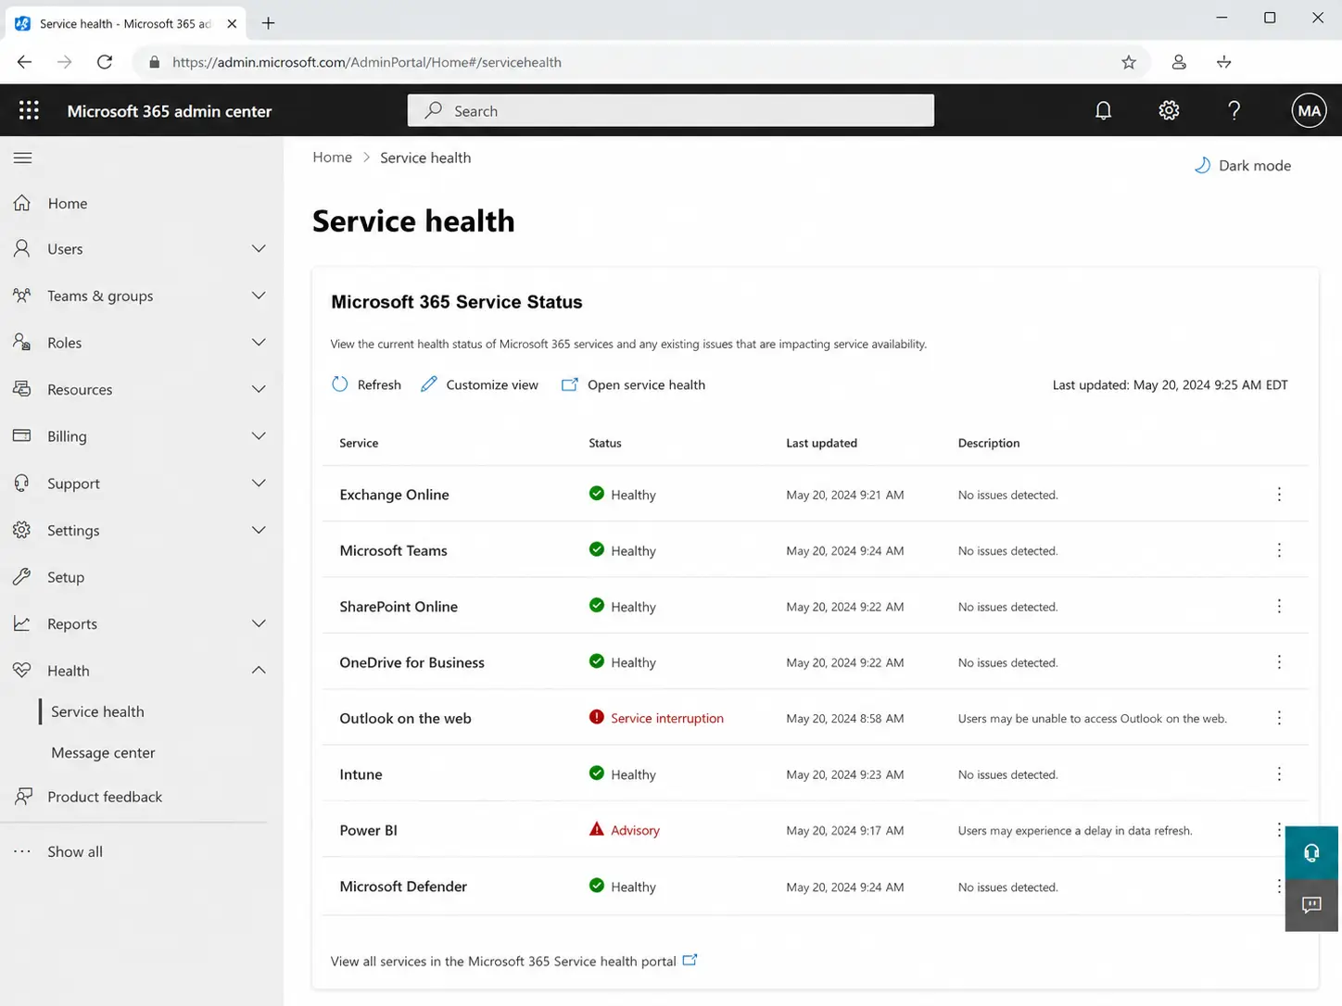Click the Service column header
Screen dimensions: 1342x1006
click(359, 443)
